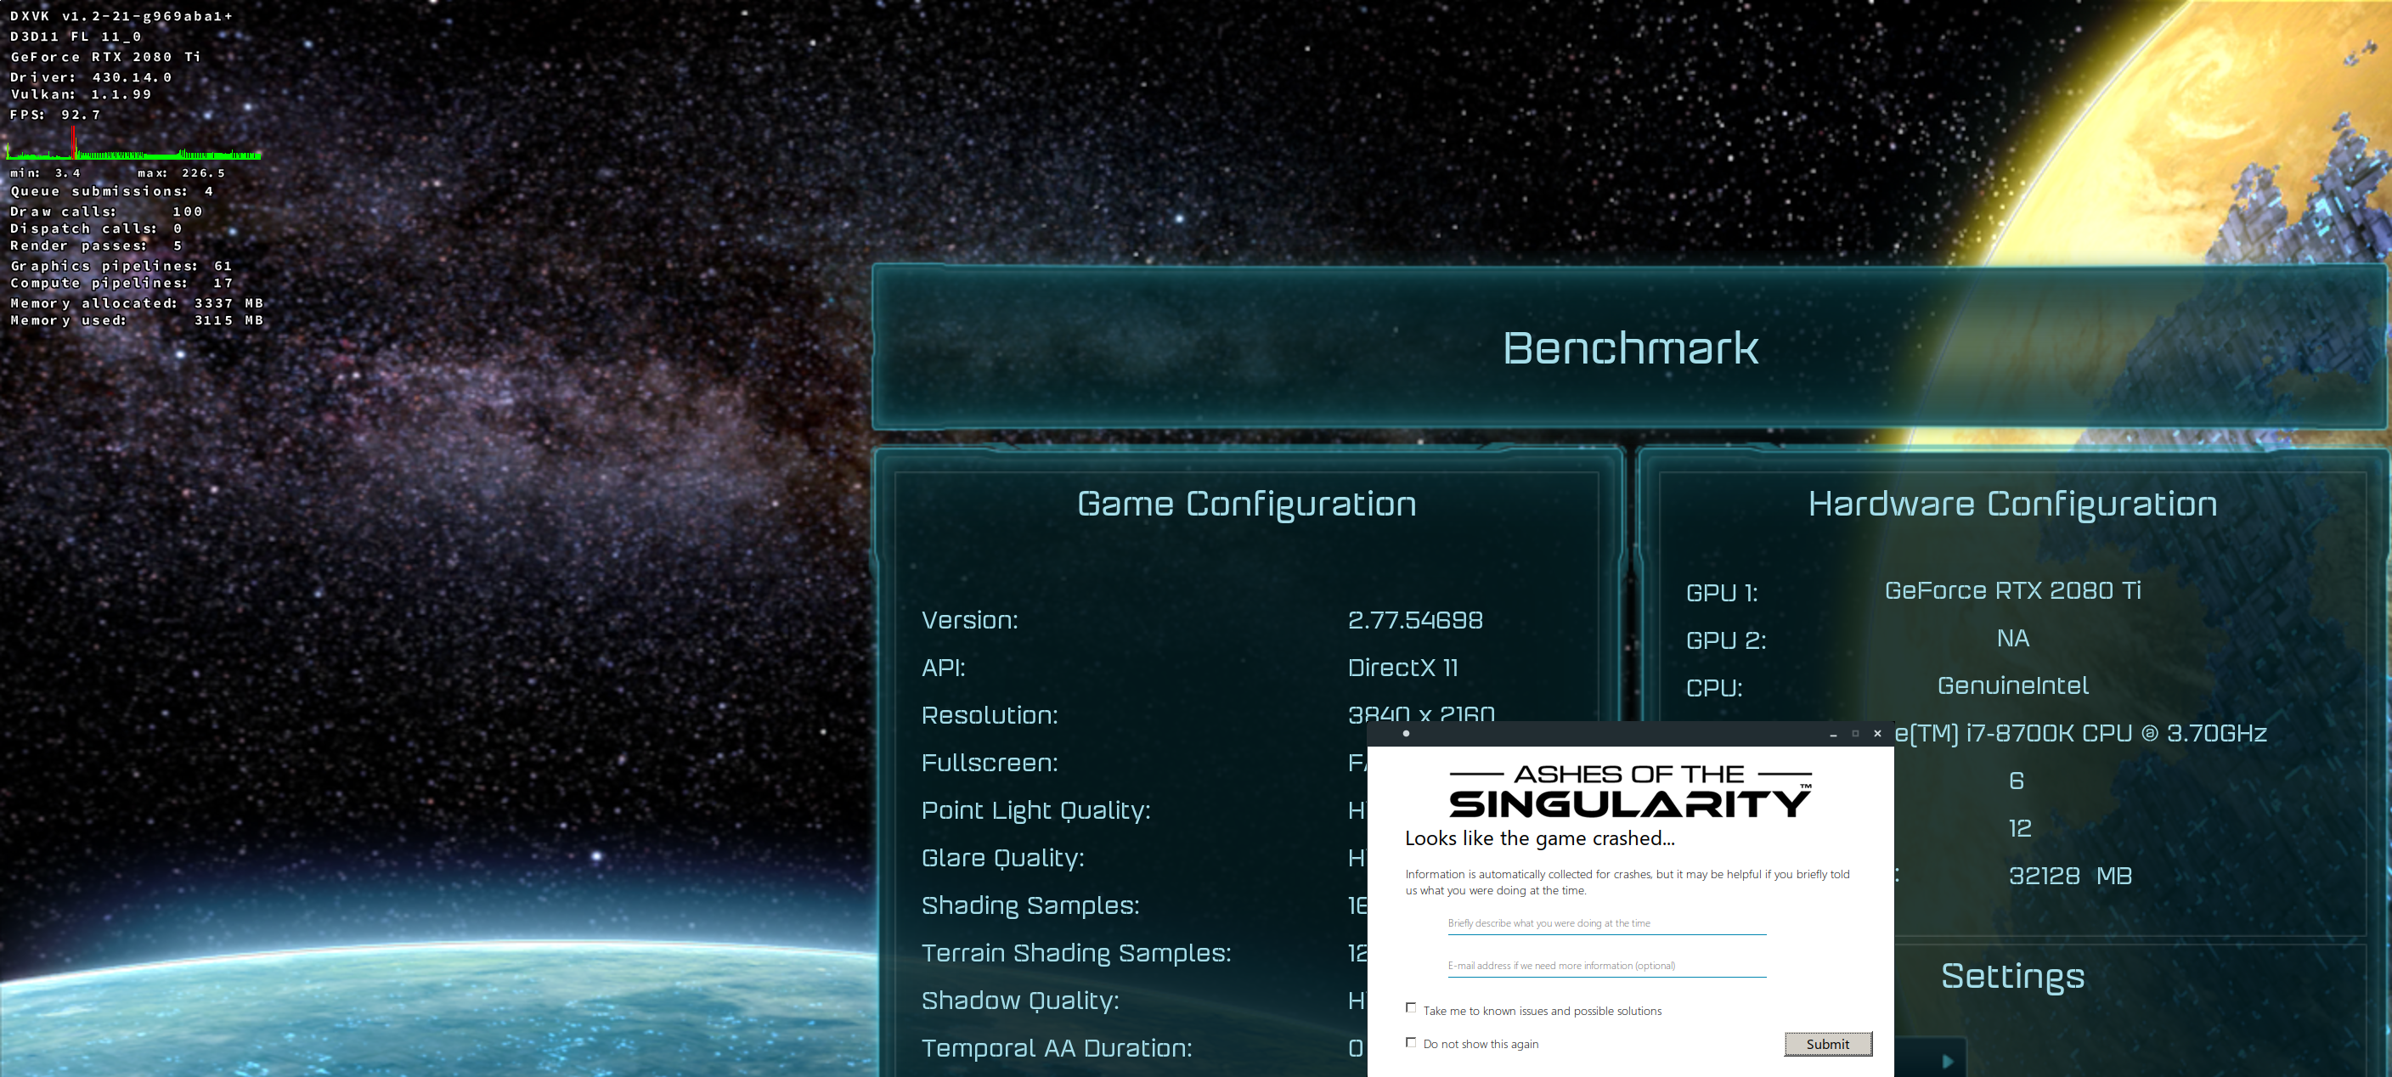Click the 'D3D11 FL 11_0' overlay line
This screenshot has height=1077, width=2392.
pyautogui.click(x=76, y=37)
